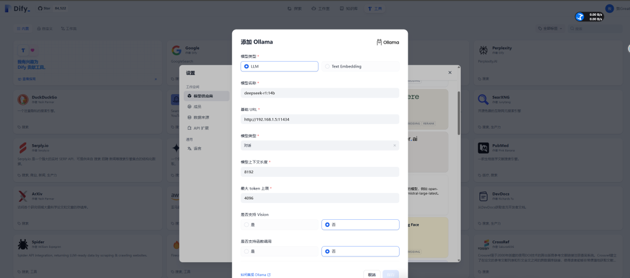Click the CrossRef tool icon
Viewport: 630px width, 278px height.
point(484,244)
